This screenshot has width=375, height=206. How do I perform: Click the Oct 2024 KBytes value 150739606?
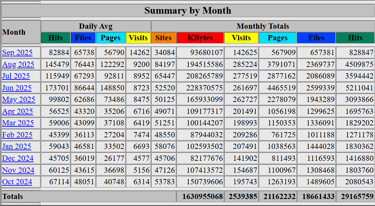click(205, 182)
